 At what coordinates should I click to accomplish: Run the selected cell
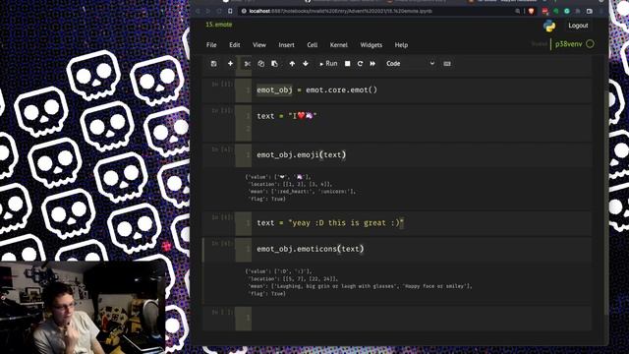click(x=328, y=63)
